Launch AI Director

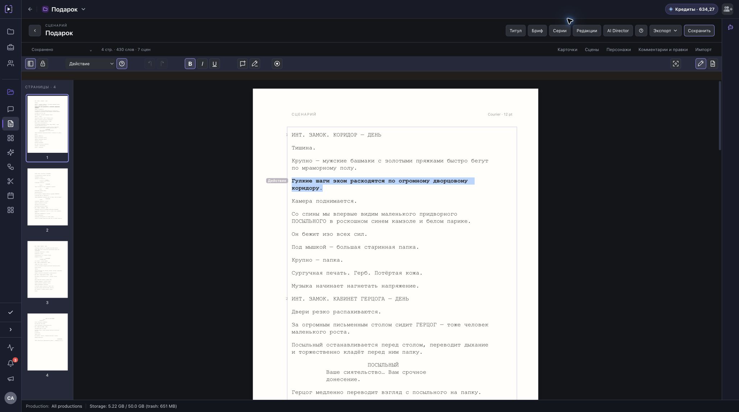[x=618, y=31]
